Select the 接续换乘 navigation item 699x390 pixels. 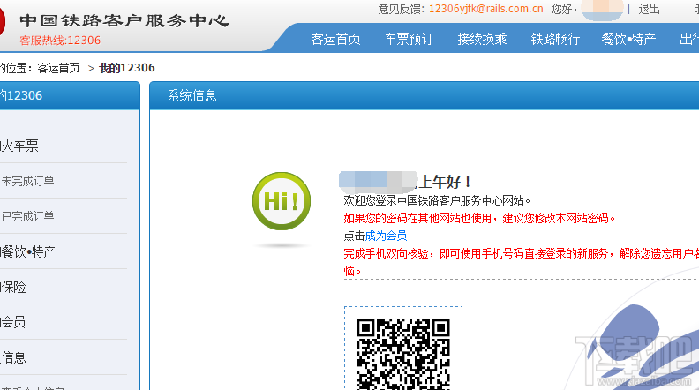tap(482, 39)
